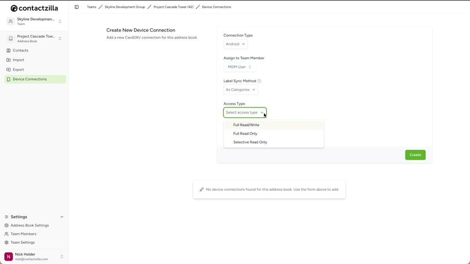The width and height of the screenshot is (470, 264).
Task: Open the Connection Type dropdown
Action: [x=235, y=44]
